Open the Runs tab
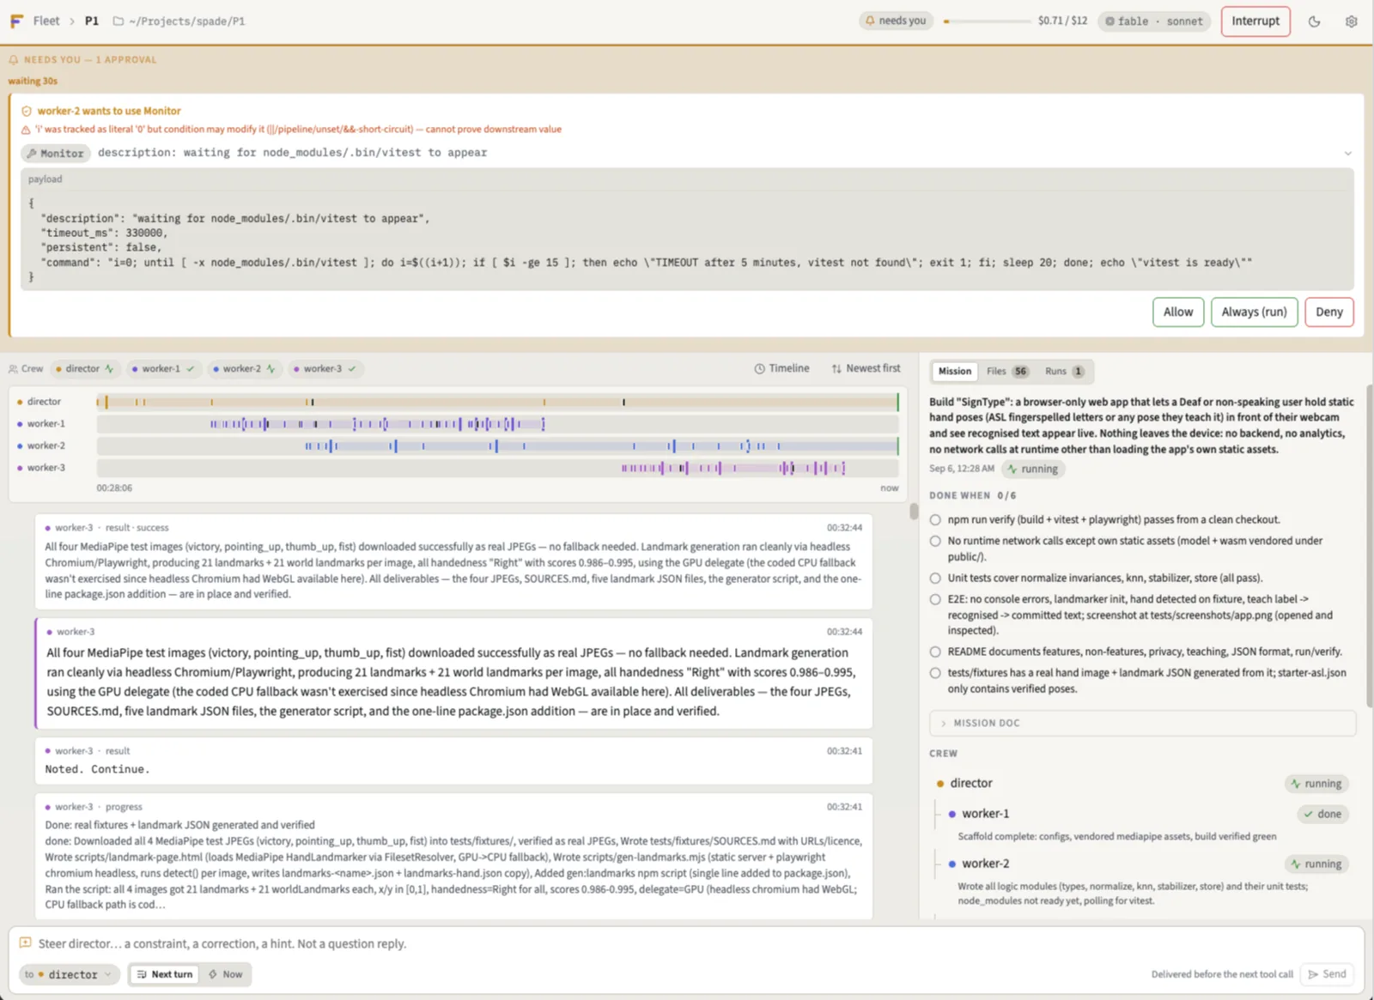Image resolution: width=1374 pixels, height=1000 pixels. (x=1065, y=371)
